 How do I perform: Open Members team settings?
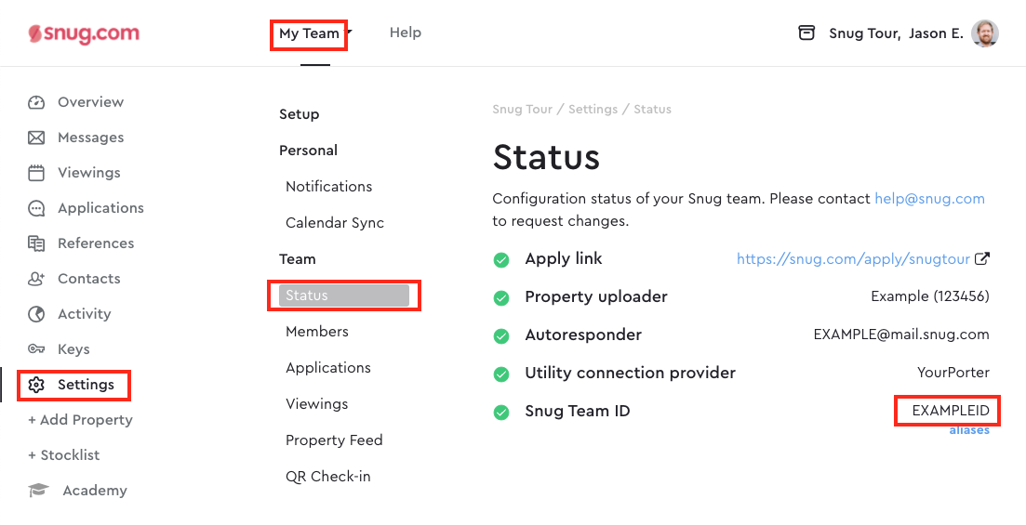click(x=316, y=332)
